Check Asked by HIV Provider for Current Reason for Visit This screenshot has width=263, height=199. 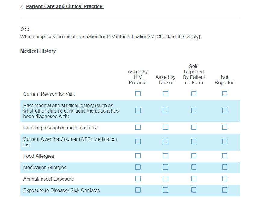click(138, 94)
